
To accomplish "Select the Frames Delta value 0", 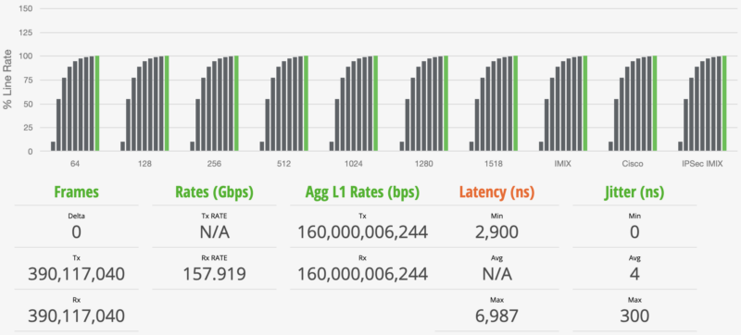I will click(77, 232).
